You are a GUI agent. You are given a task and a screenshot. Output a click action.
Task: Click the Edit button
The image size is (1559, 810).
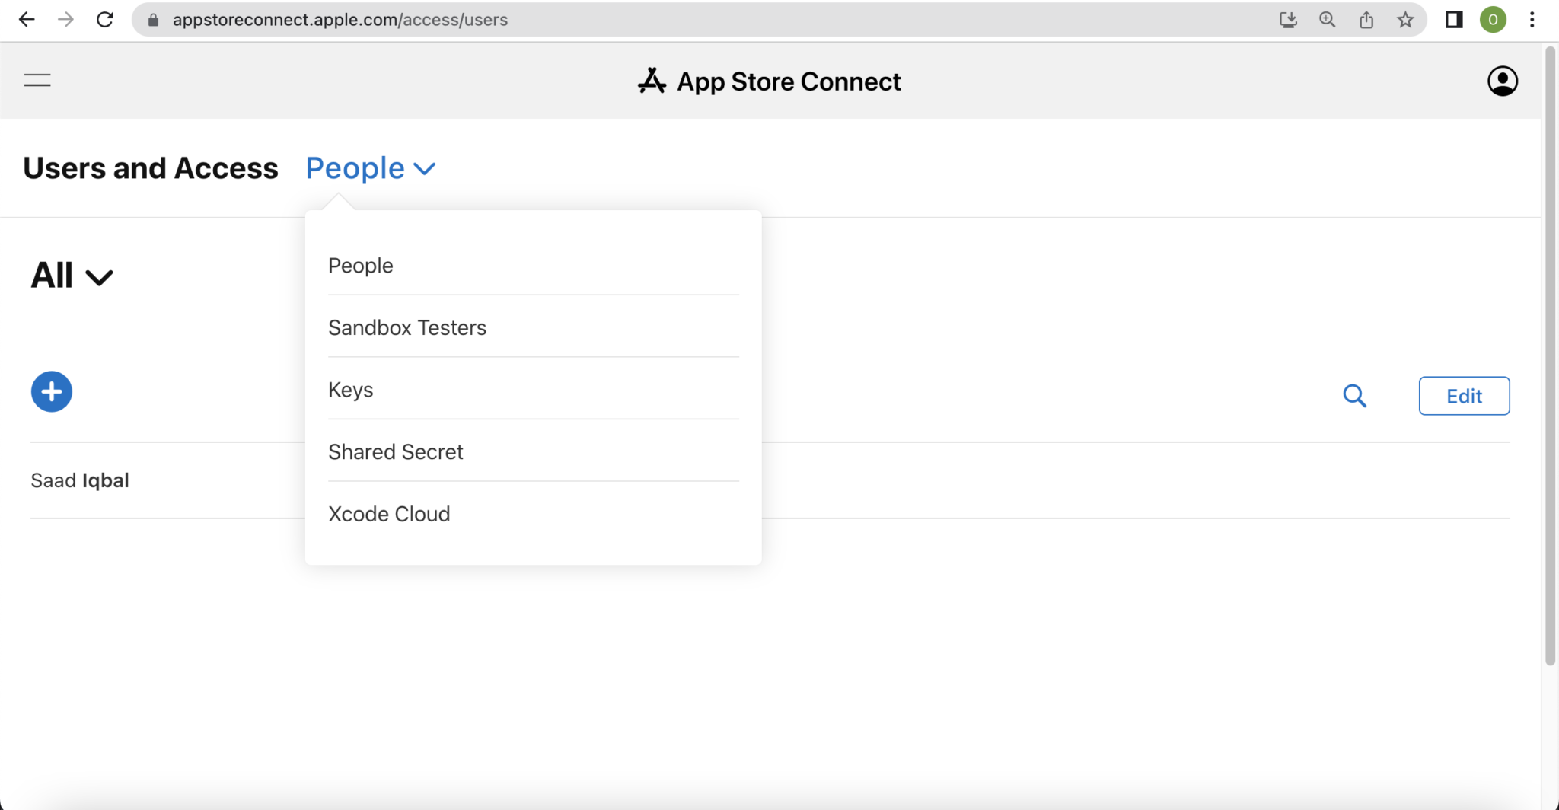pos(1463,396)
